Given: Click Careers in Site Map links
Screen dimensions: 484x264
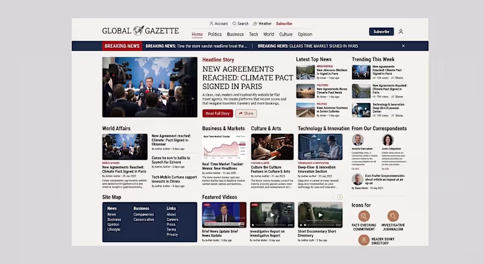Looking at the screenshot, I should point(172,220).
